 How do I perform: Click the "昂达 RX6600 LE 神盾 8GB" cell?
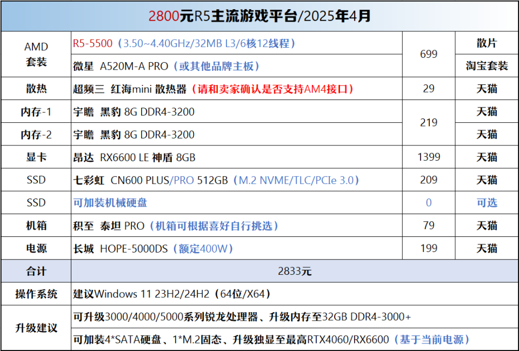[237, 157]
